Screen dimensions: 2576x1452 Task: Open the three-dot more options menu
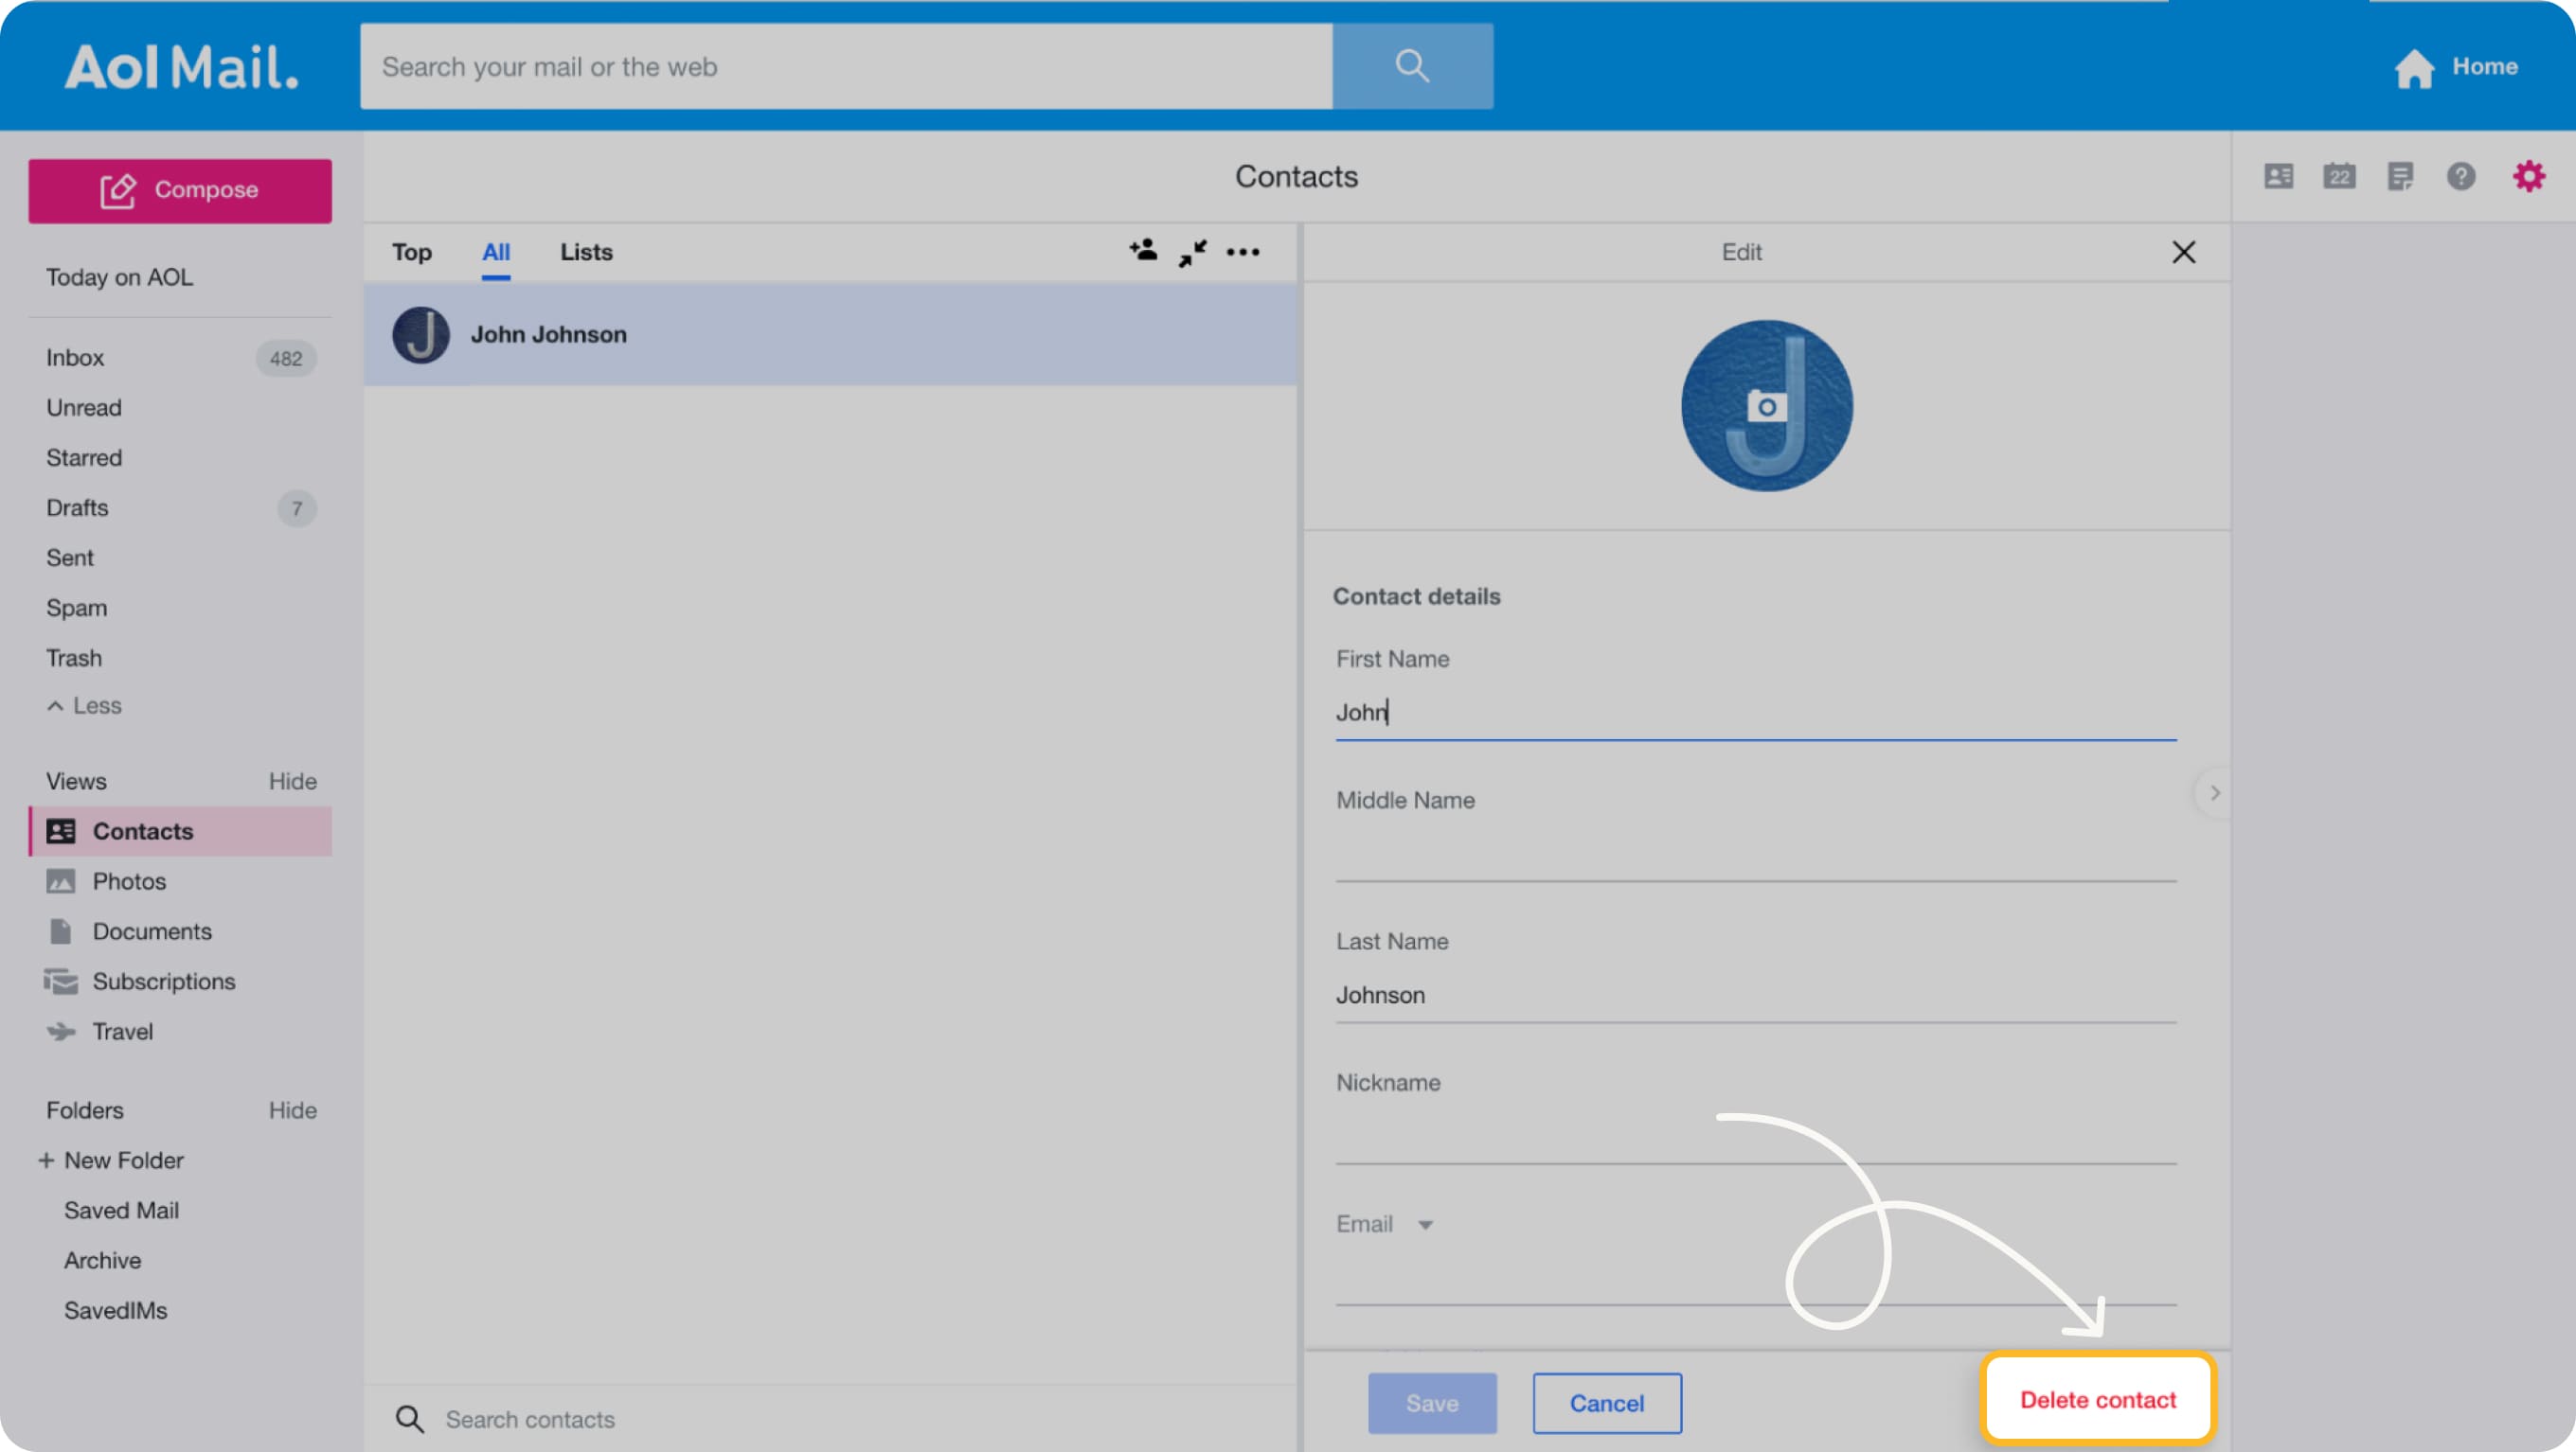1243,252
